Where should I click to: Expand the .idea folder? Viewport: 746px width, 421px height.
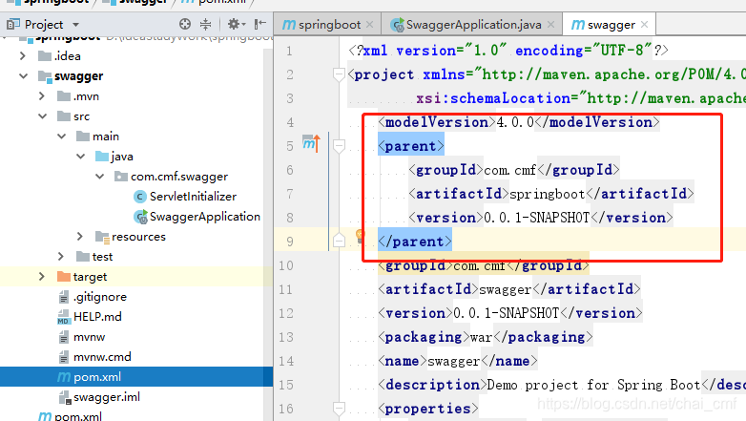23,56
